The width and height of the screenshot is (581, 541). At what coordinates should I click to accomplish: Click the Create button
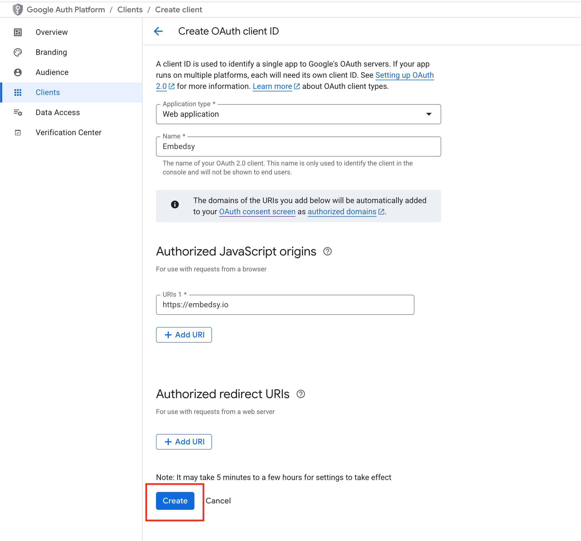pyautogui.click(x=175, y=500)
